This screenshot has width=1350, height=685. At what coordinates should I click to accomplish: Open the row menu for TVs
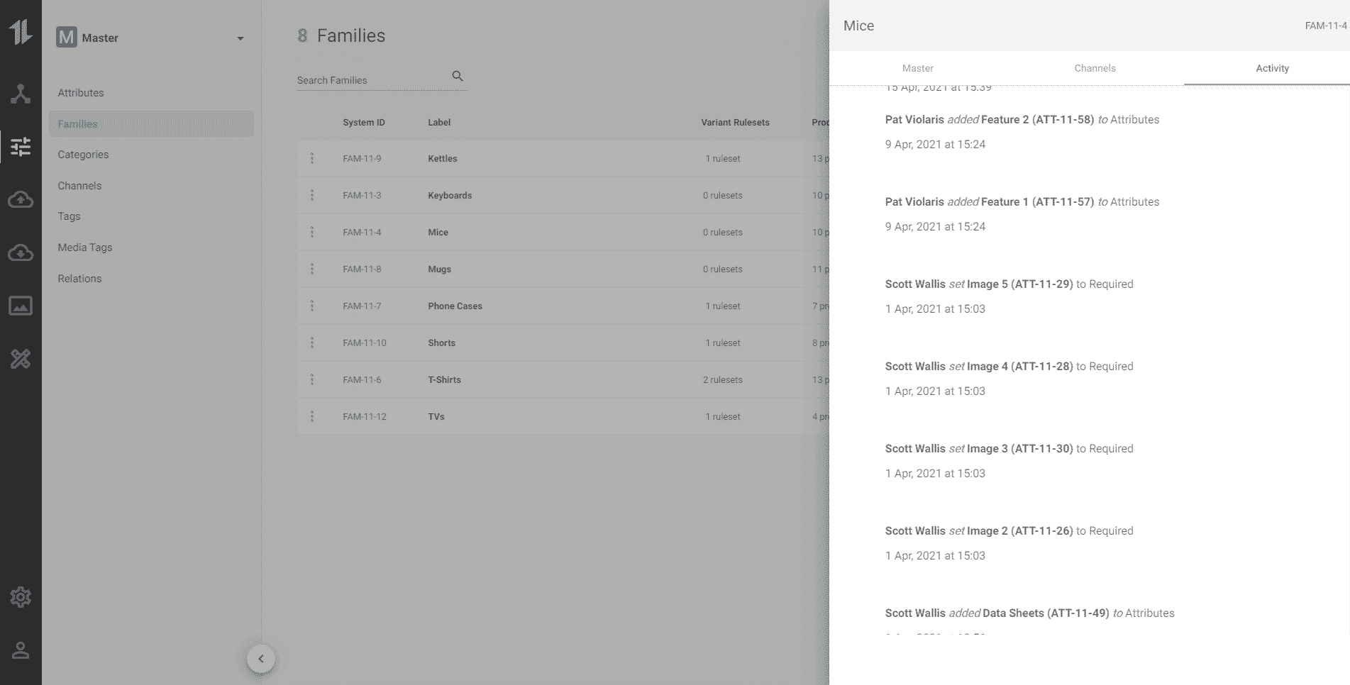click(312, 416)
